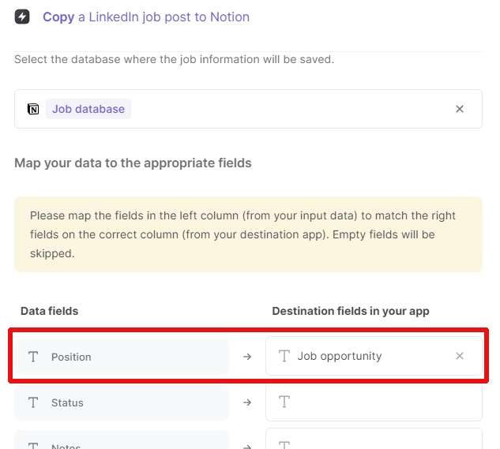The height and width of the screenshot is (449, 500).
Task: Open the Job database chip
Action: point(88,109)
